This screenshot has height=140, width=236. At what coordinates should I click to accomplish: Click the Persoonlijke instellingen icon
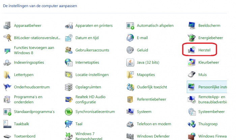pyautogui.click(x=191, y=87)
